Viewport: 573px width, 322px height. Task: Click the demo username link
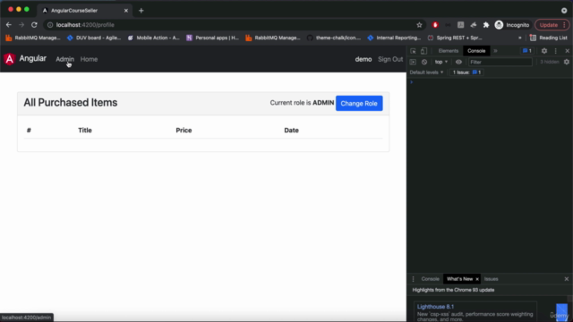(363, 59)
